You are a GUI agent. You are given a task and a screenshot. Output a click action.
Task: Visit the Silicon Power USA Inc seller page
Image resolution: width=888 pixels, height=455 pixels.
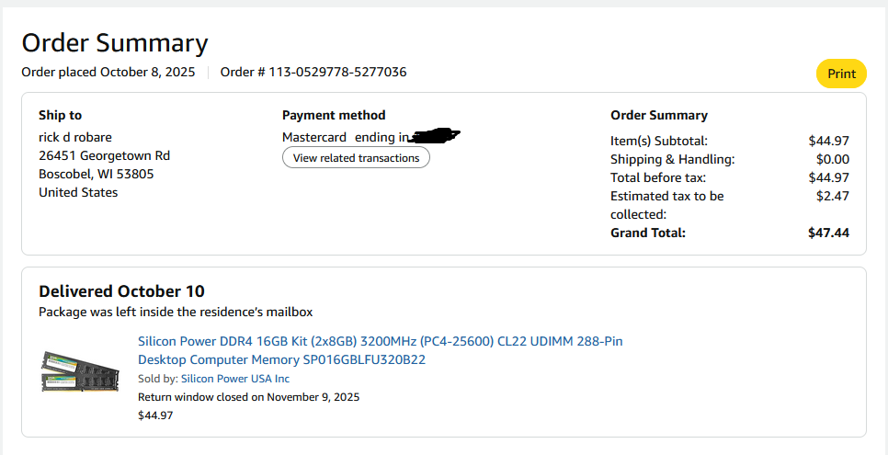(234, 379)
